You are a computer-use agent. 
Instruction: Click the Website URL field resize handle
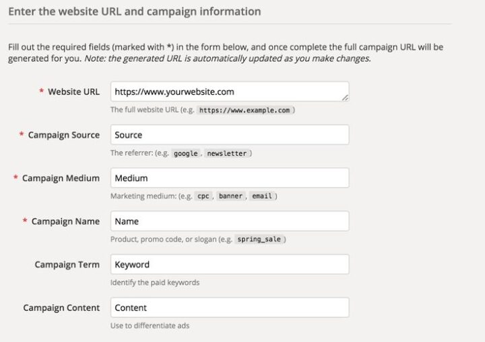click(345, 98)
